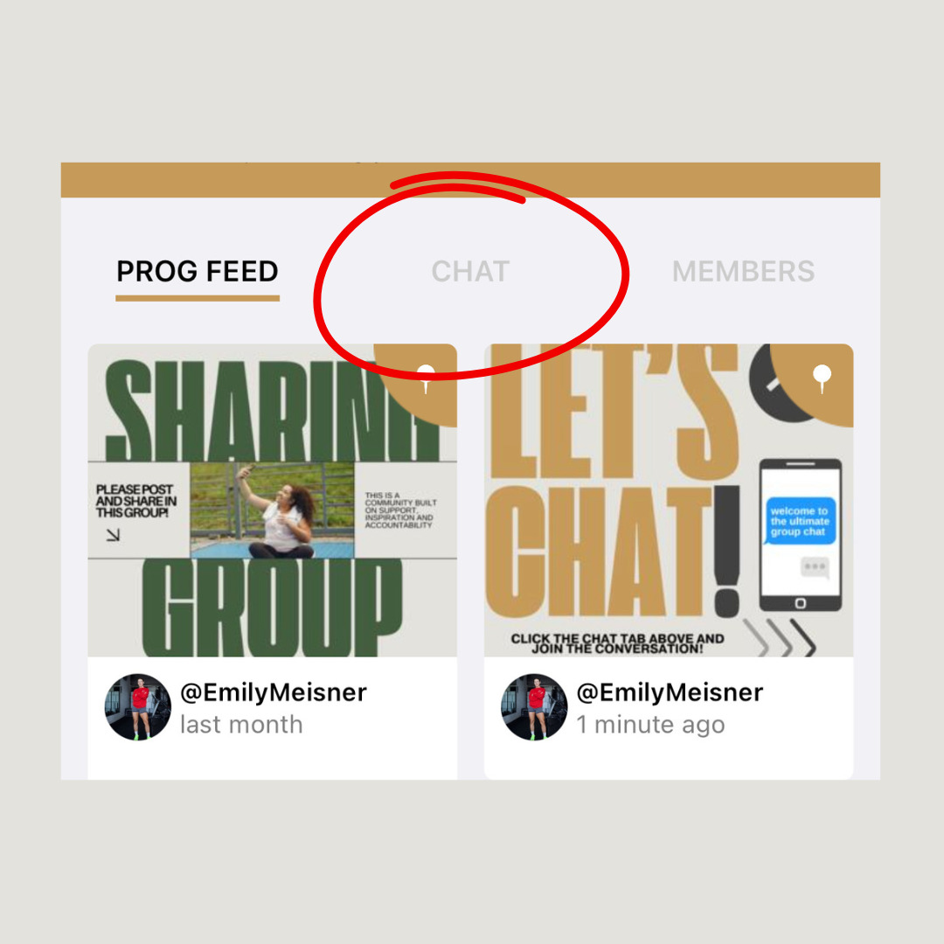Open @EmilyMeisner profile from right post

670,692
